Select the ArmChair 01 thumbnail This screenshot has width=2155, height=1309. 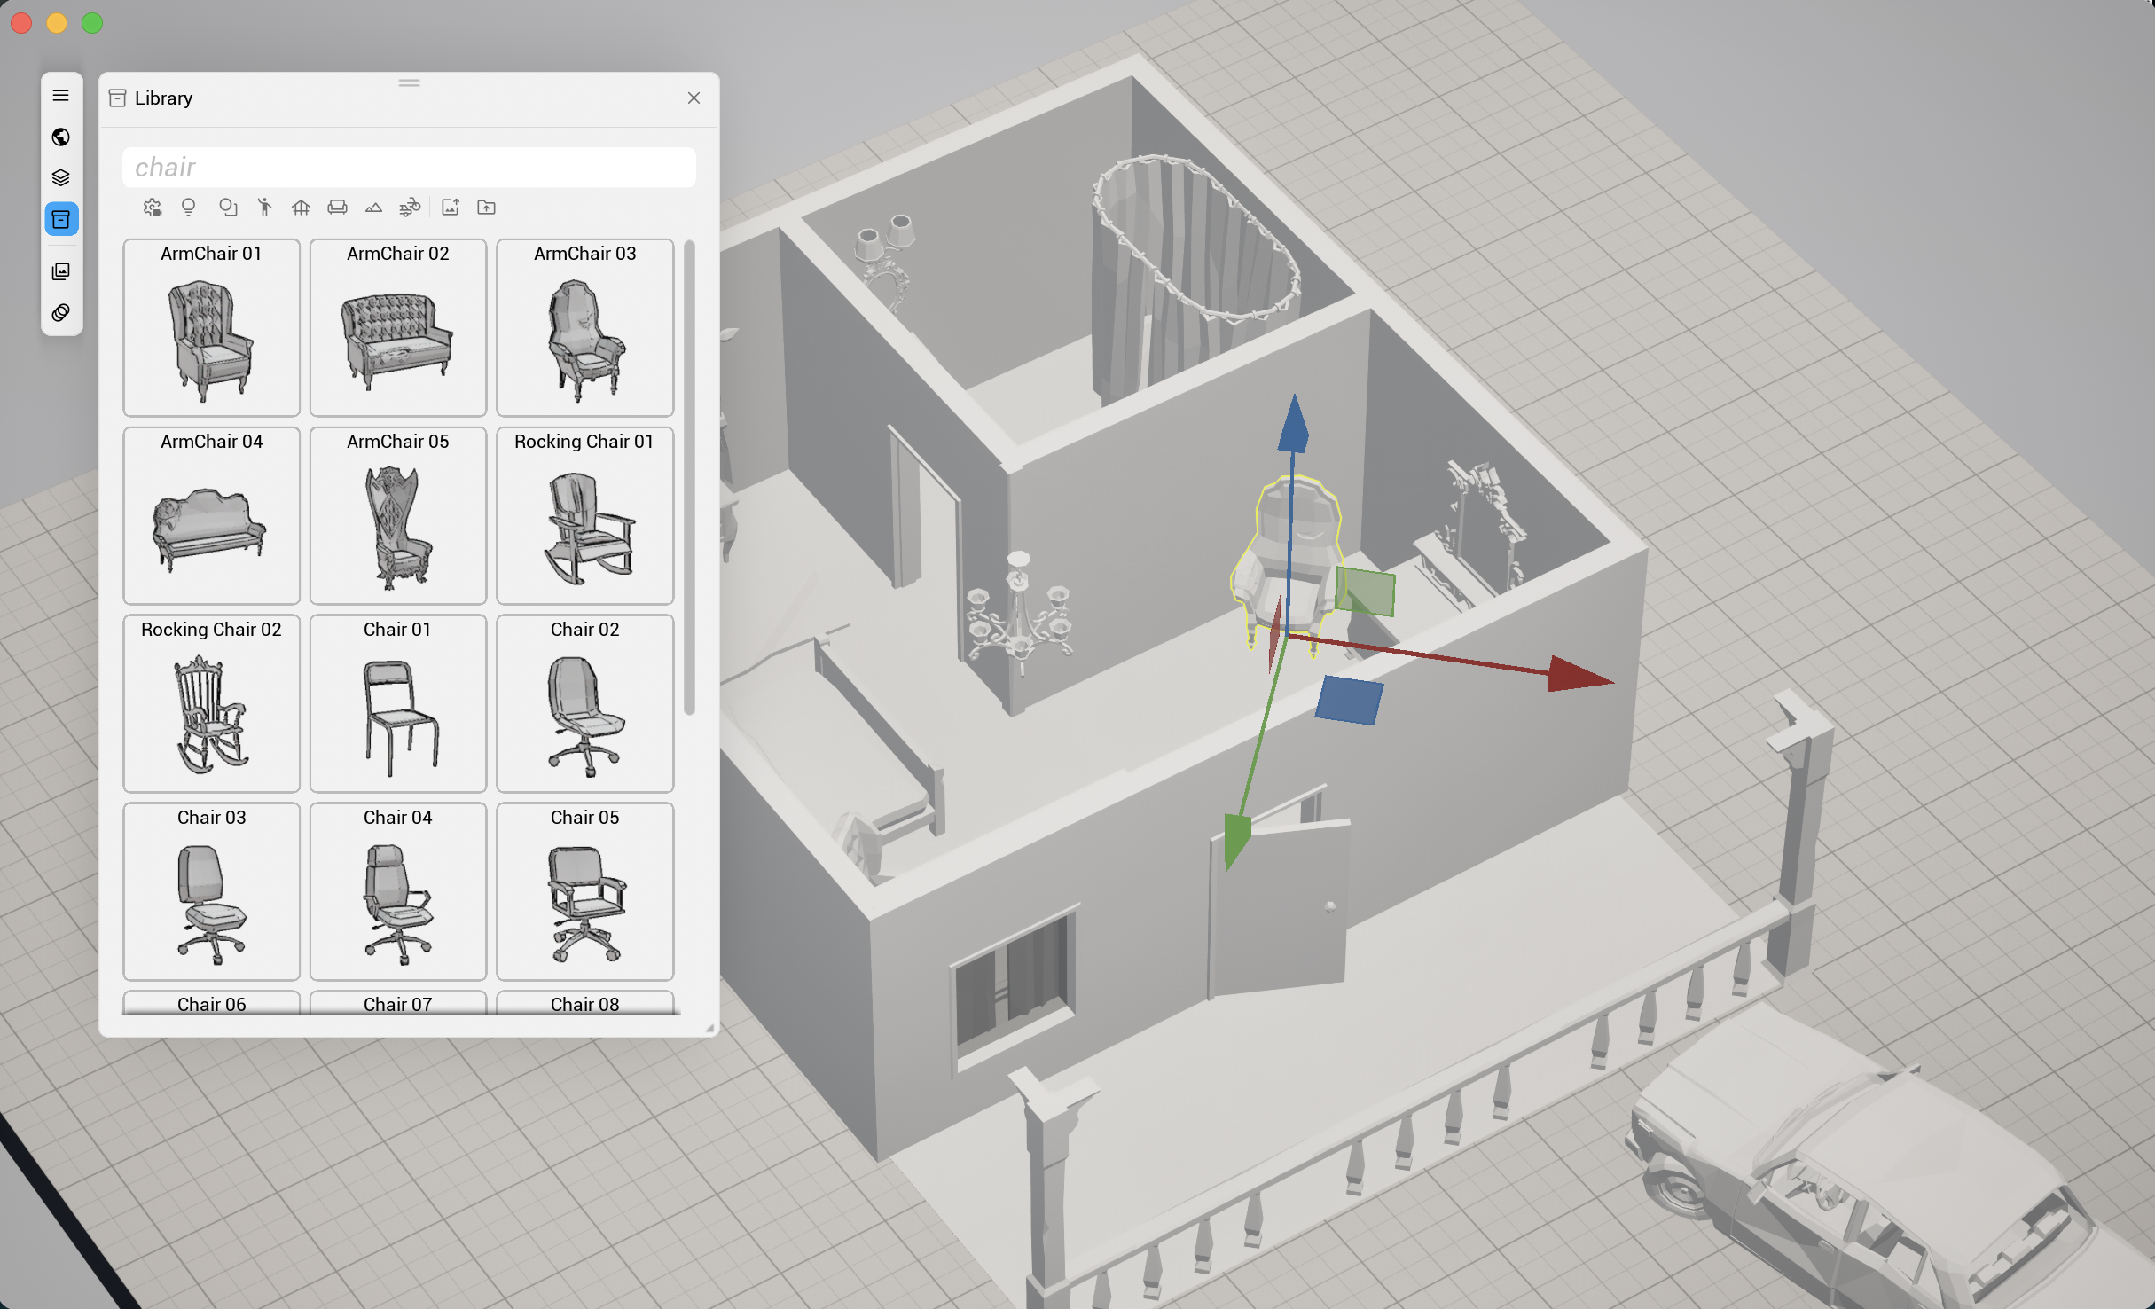(211, 327)
